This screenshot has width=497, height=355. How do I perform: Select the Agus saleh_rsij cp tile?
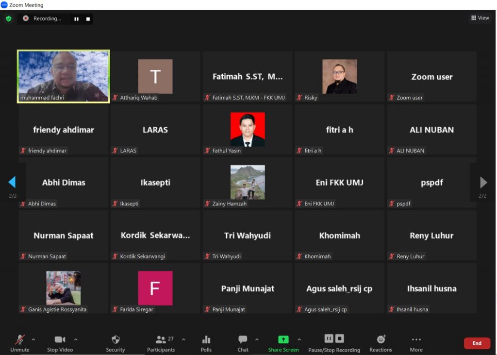339,288
